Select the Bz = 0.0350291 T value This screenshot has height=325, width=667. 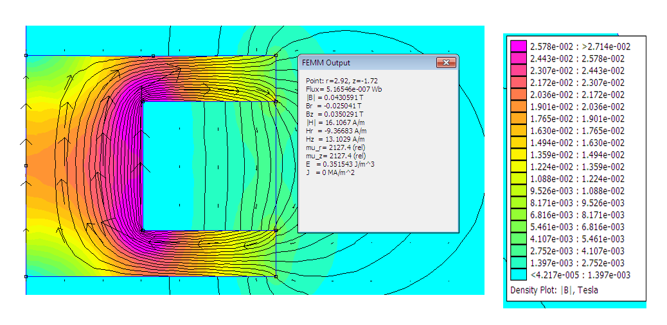click(334, 114)
